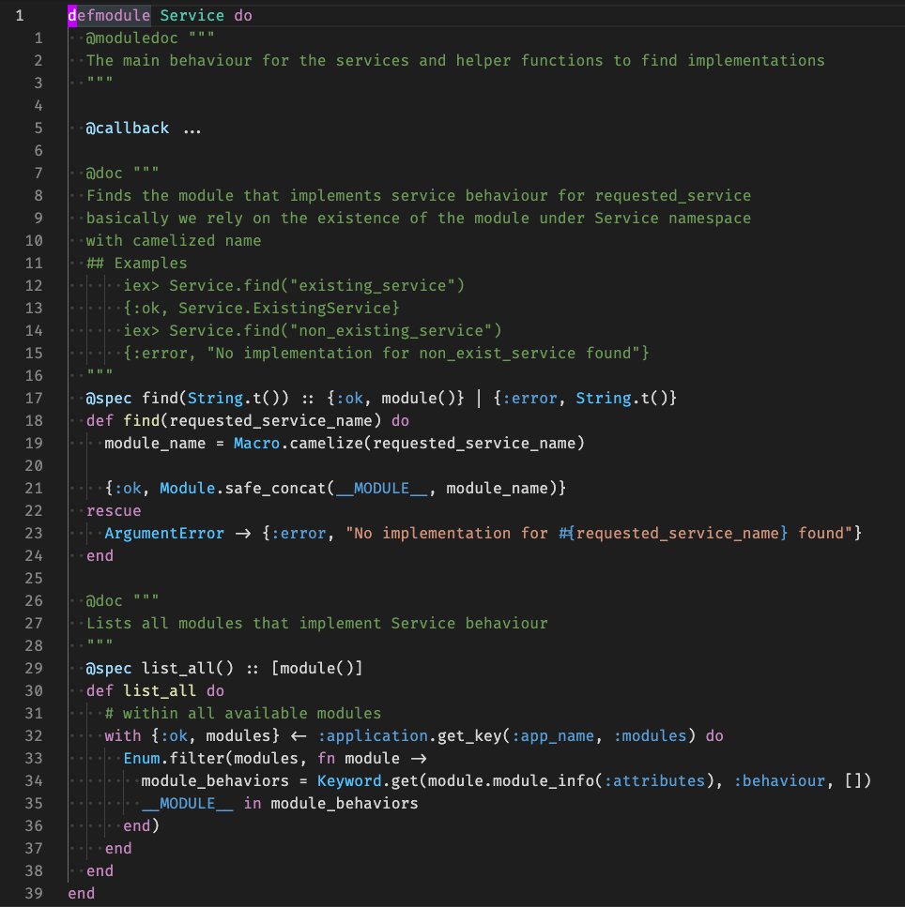Click Enum in Enum.filter
Image resolution: width=905 pixels, height=907 pixels.
point(141,759)
